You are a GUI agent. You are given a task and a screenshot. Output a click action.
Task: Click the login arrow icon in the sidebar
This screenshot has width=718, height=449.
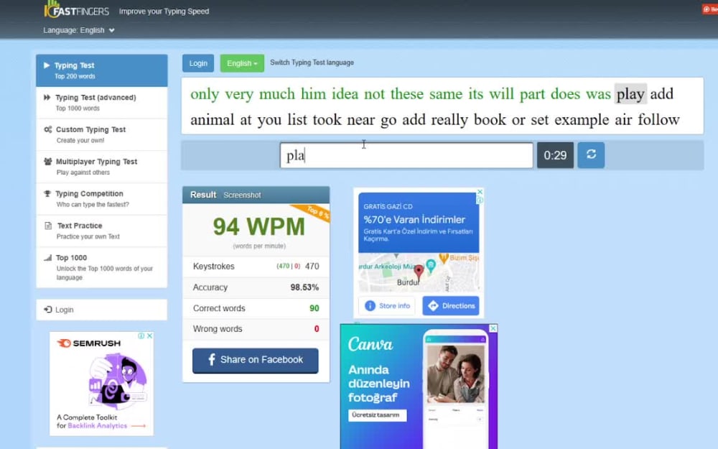[47, 310]
